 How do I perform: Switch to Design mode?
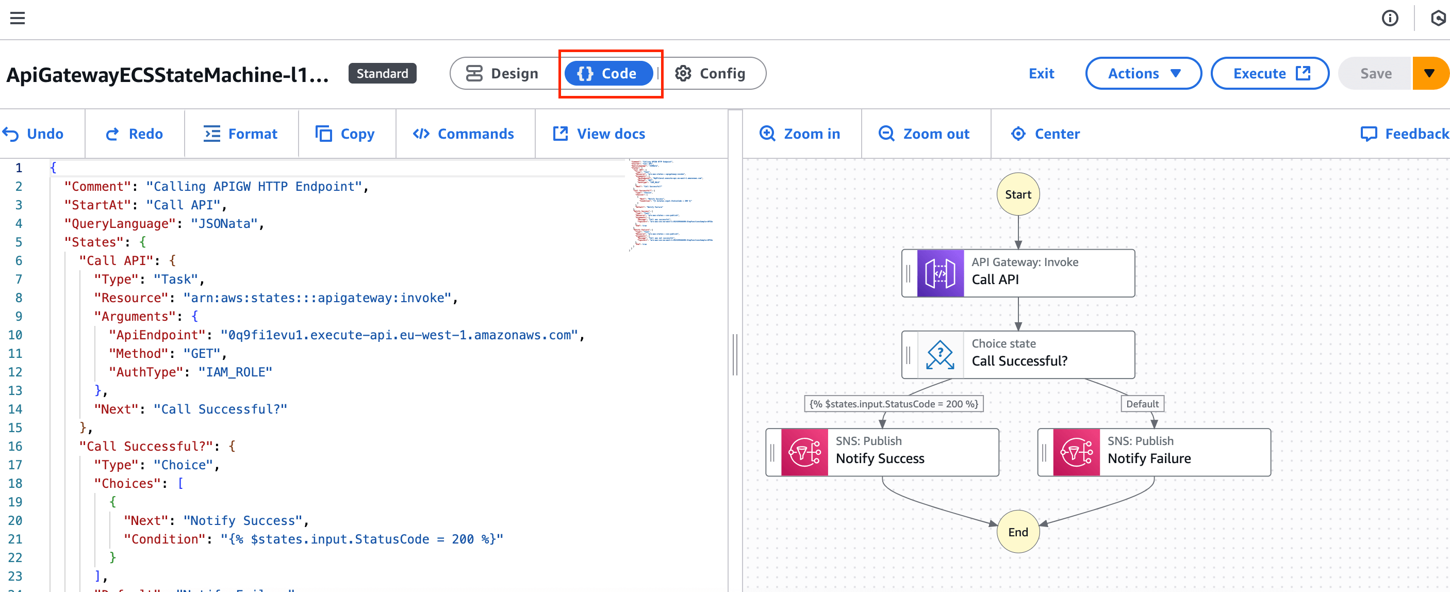[502, 74]
